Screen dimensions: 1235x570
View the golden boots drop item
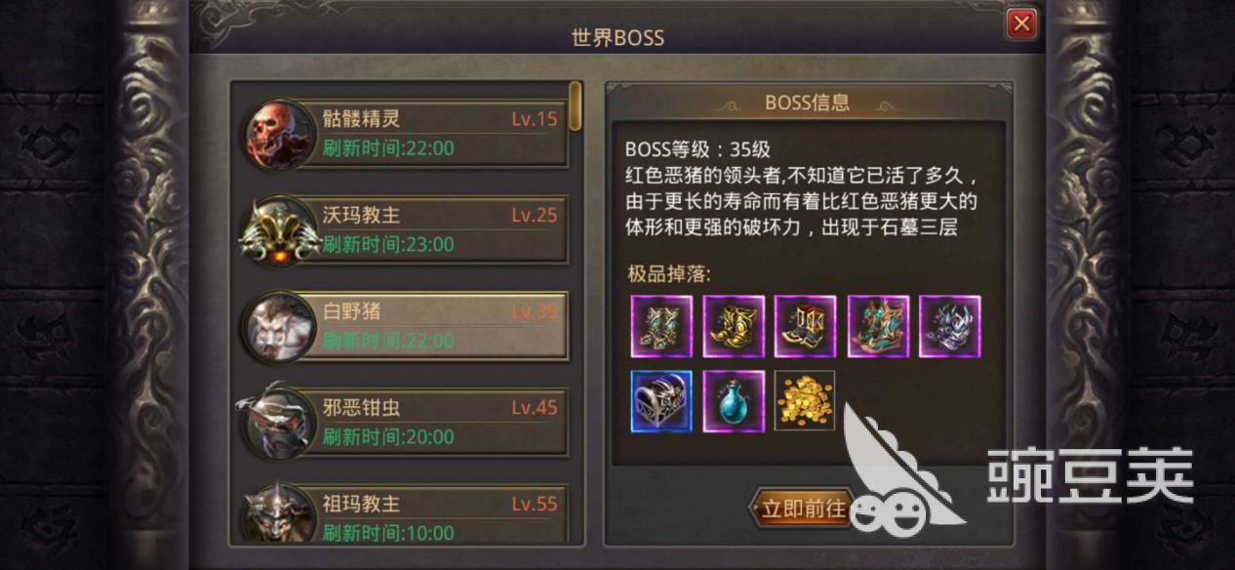click(734, 327)
